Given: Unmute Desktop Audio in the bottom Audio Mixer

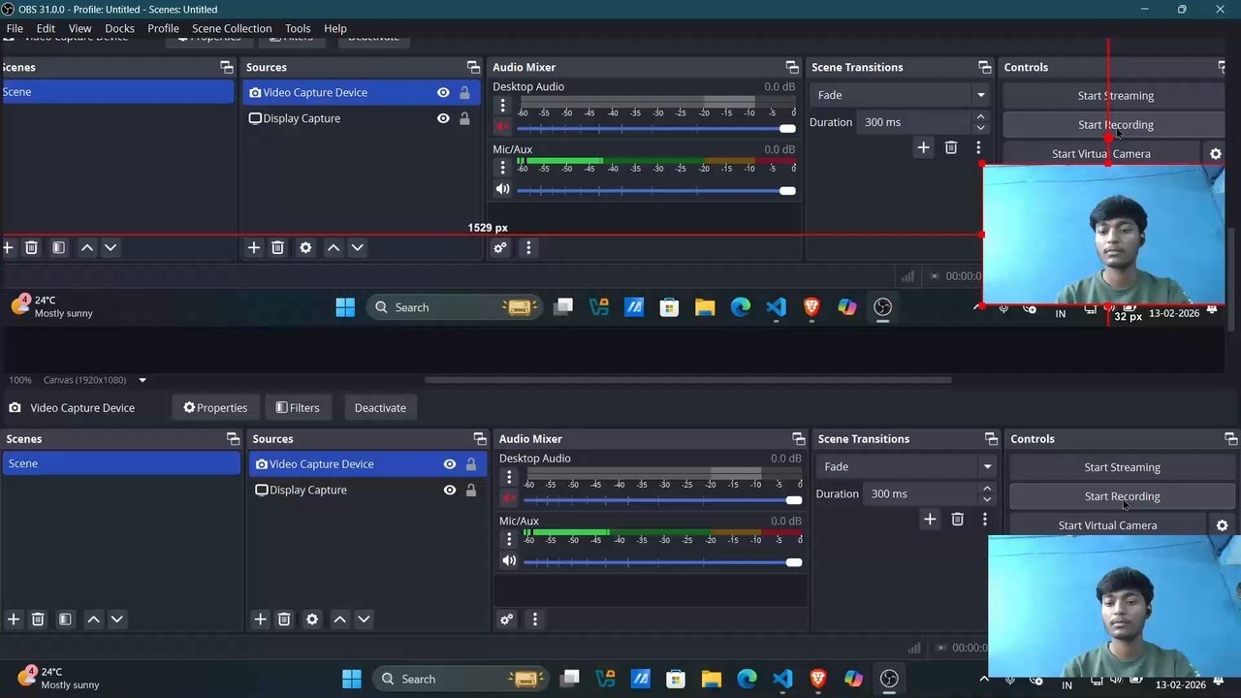Looking at the screenshot, I should click(x=509, y=499).
